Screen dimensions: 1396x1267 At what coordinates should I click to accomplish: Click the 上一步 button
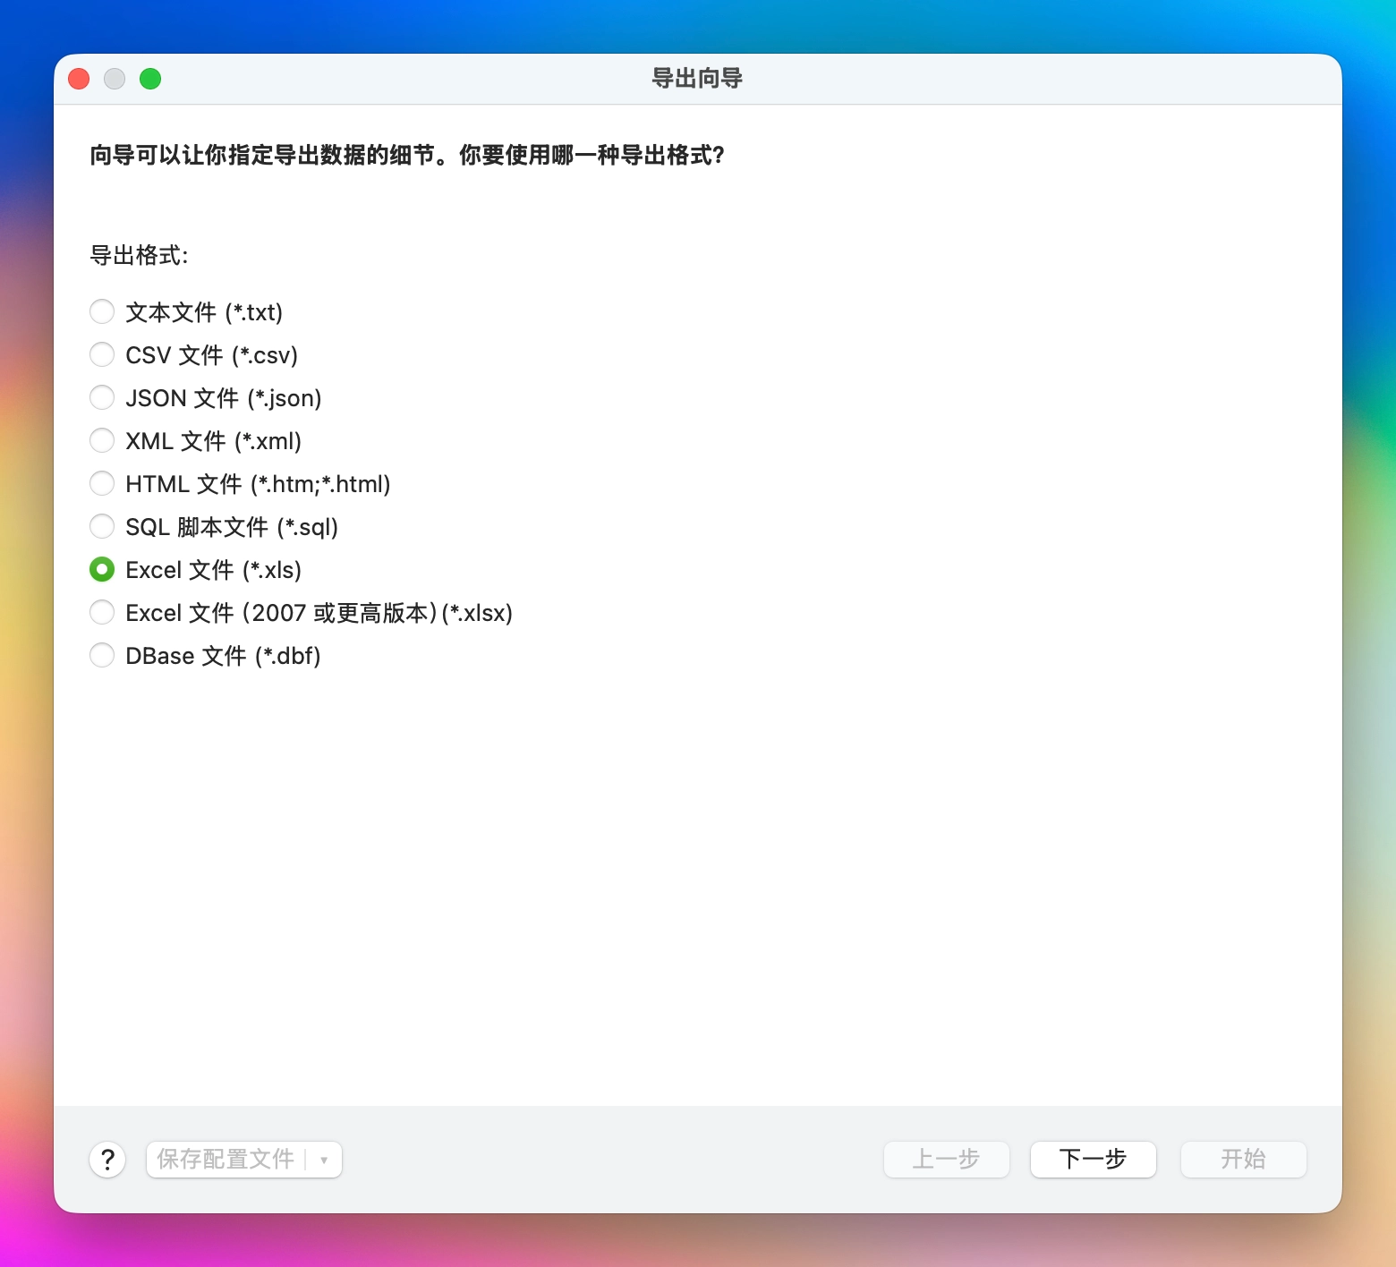pyautogui.click(x=946, y=1159)
